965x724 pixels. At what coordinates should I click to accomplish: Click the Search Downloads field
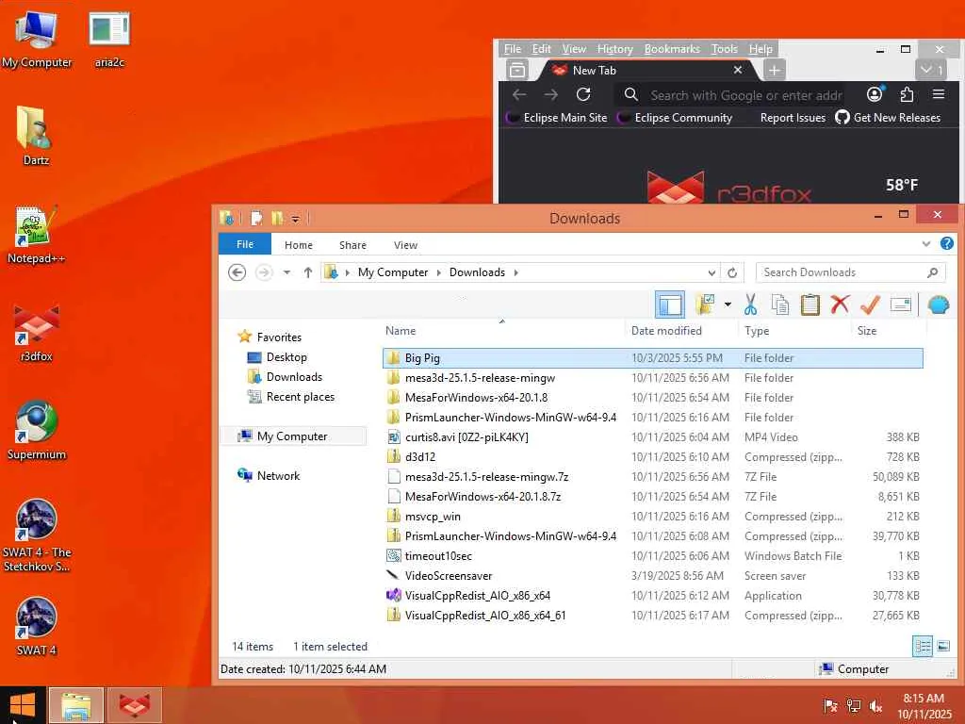(x=850, y=272)
